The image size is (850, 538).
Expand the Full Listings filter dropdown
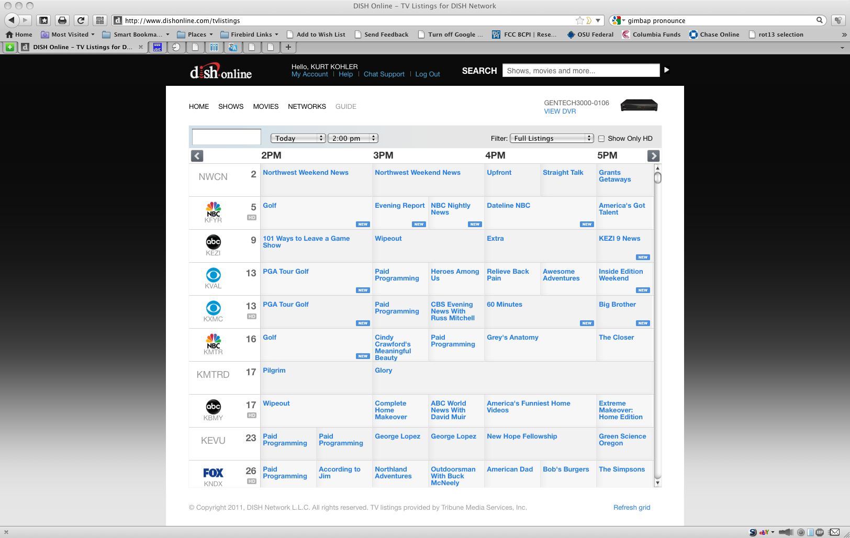(552, 138)
